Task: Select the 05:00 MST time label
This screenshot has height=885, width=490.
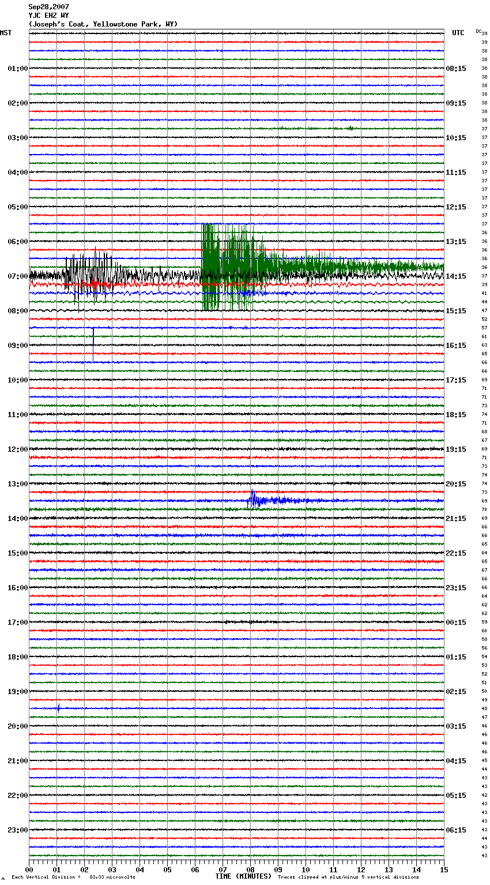Action: click(x=18, y=207)
